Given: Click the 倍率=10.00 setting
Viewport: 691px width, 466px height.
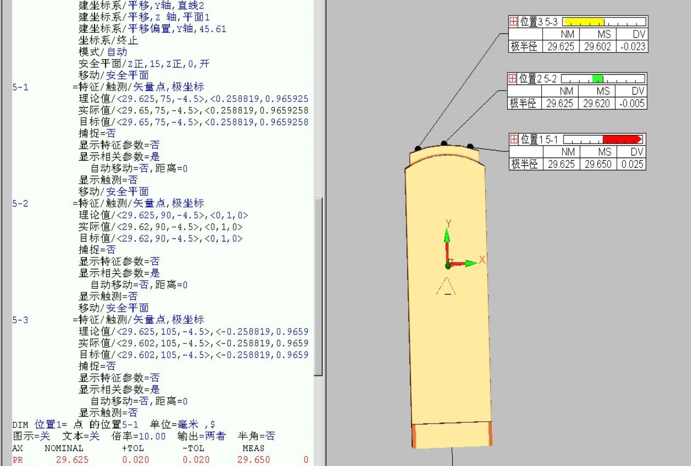Looking at the screenshot, I should click(139, 436).
